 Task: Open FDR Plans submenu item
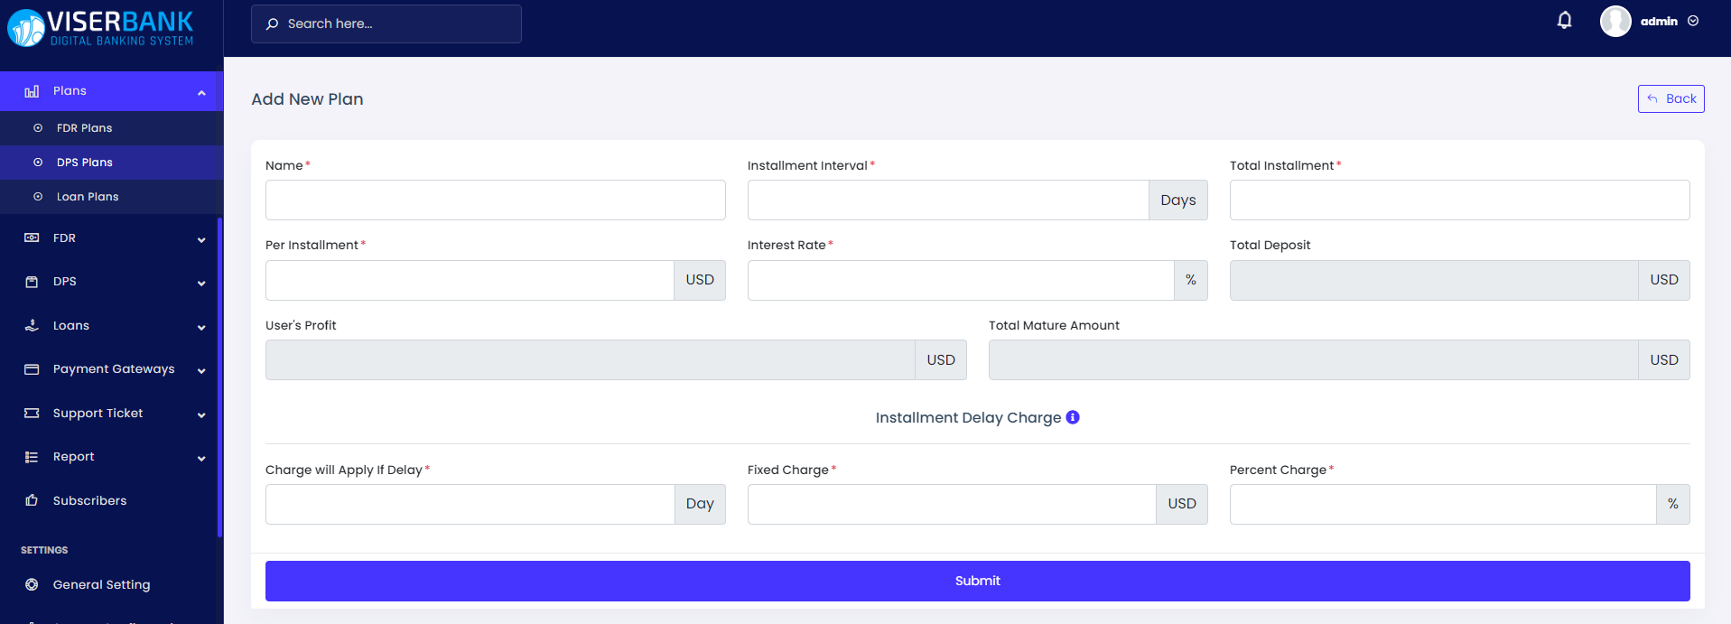coord(84,128)
